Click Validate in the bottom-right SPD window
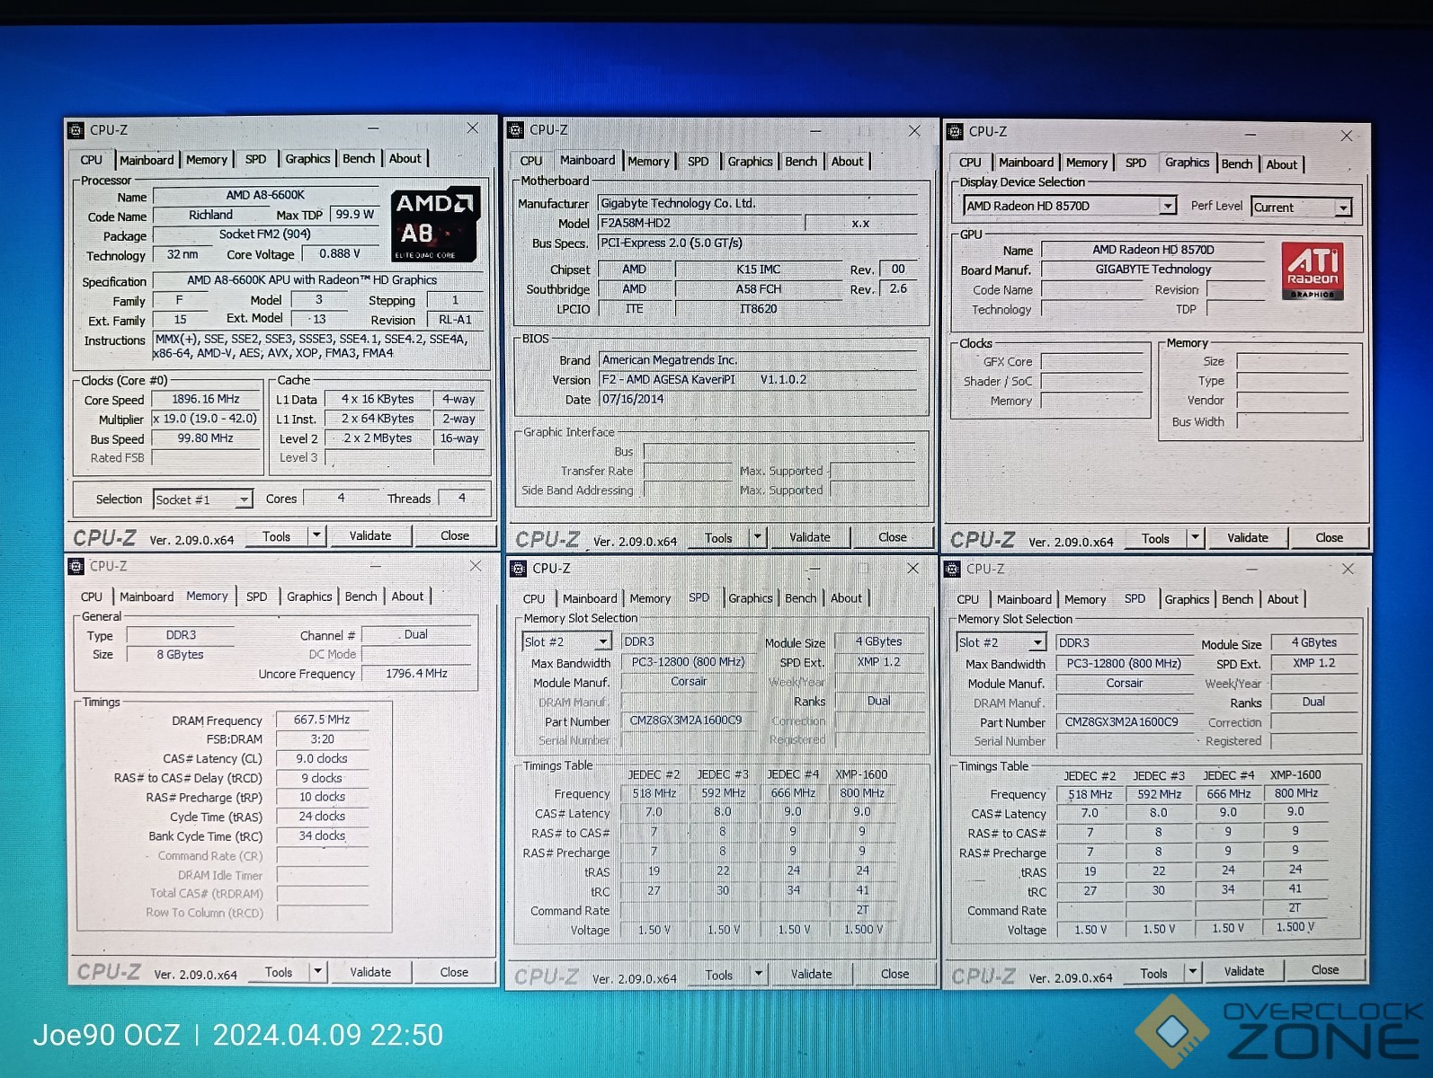The image size is (1433, 1078). point(1244,971)
